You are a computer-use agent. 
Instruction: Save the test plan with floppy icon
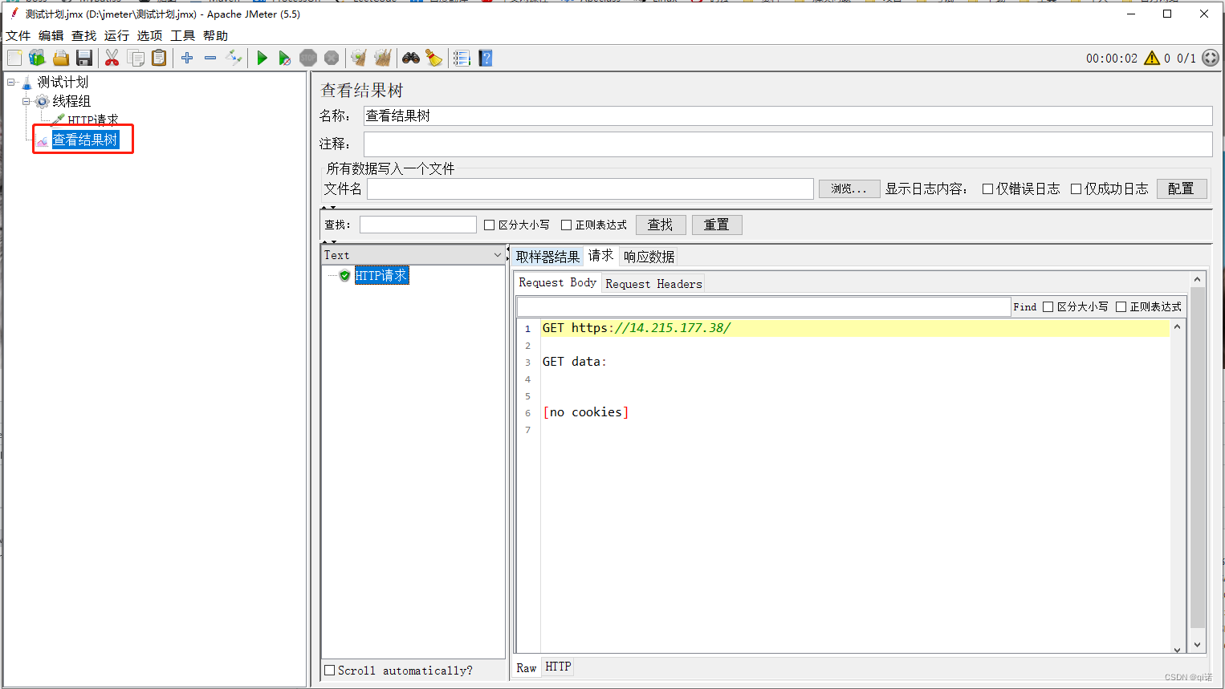(84, 58)
